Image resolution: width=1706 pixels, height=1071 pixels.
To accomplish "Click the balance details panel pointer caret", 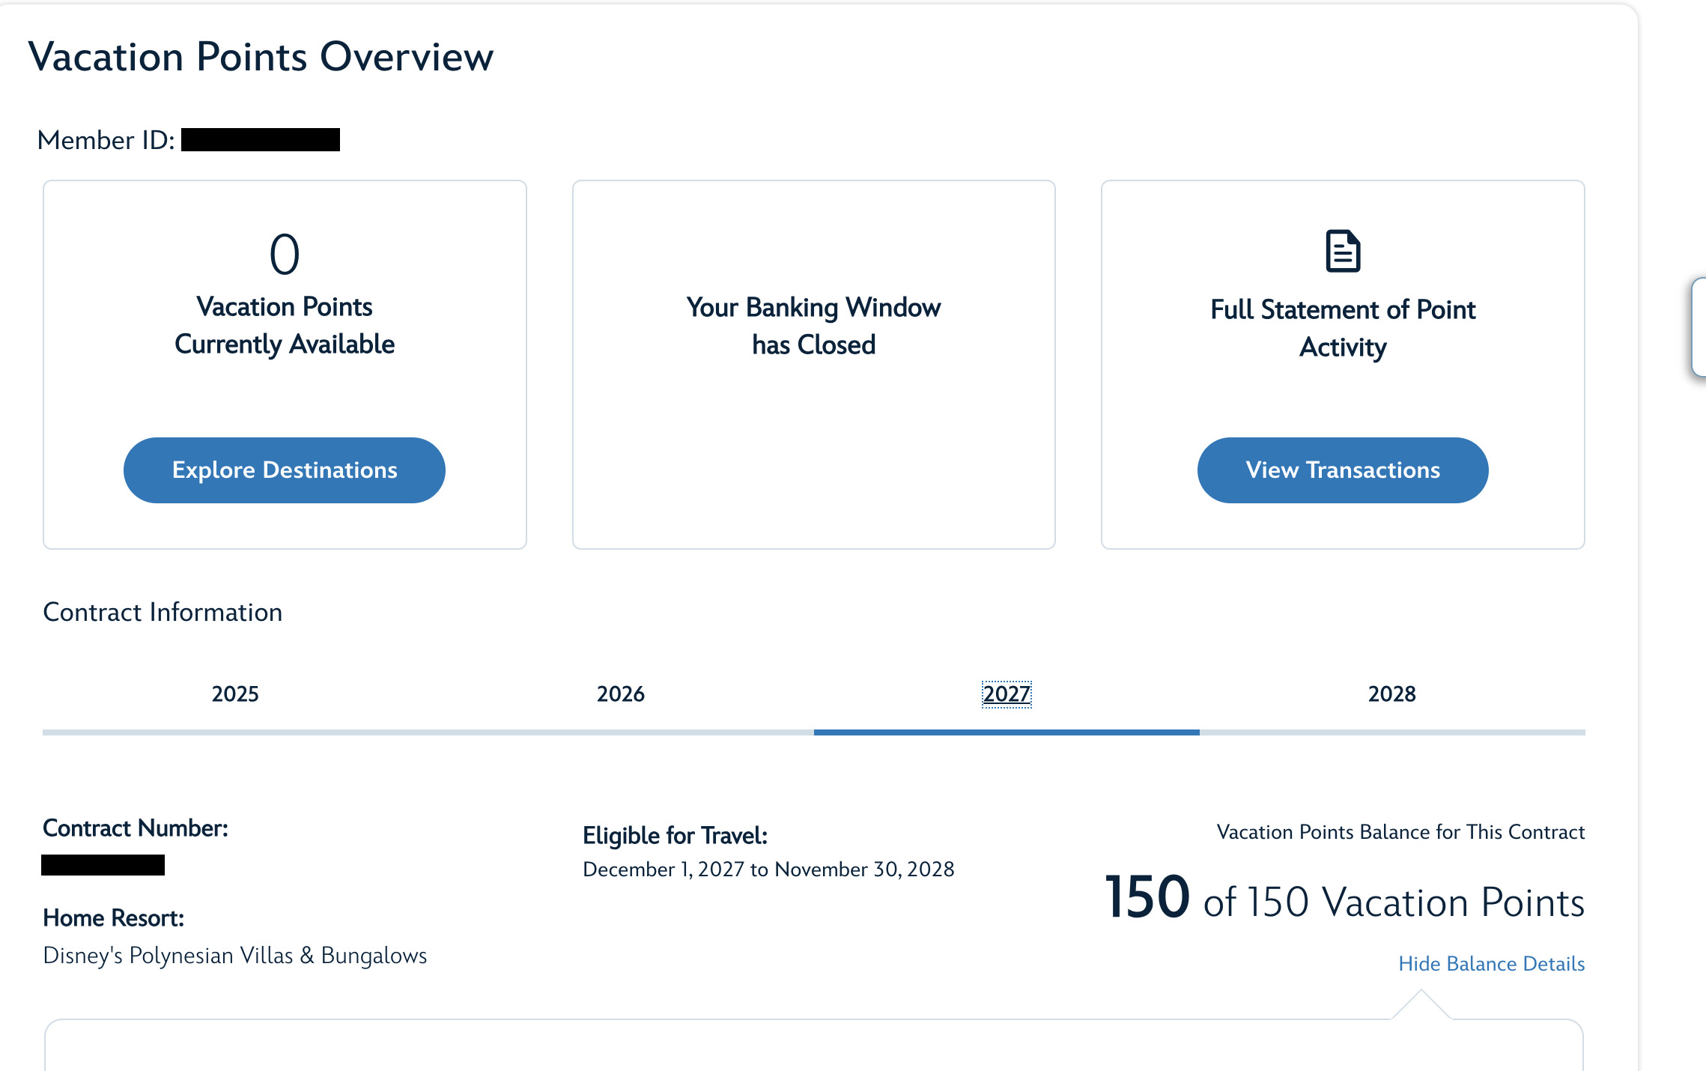I will (1421, 1004).
